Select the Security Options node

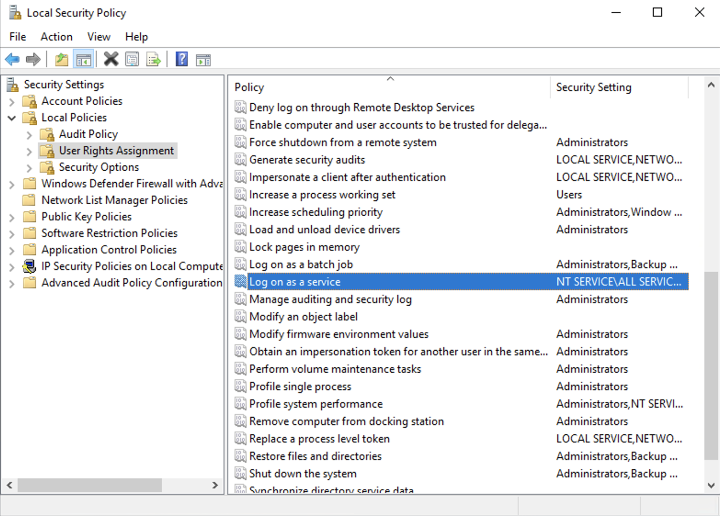pos(98,167)
